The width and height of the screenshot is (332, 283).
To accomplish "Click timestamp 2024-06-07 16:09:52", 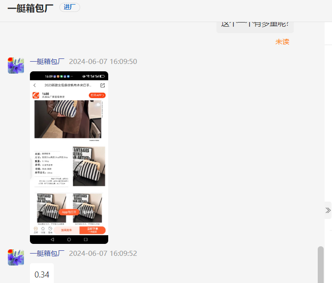I will coord(103,254).
